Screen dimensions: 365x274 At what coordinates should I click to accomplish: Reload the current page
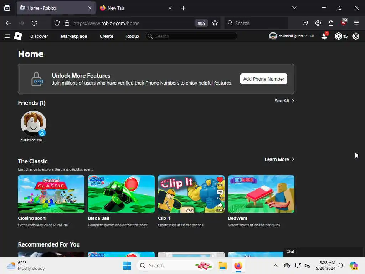tap(34, 23)
